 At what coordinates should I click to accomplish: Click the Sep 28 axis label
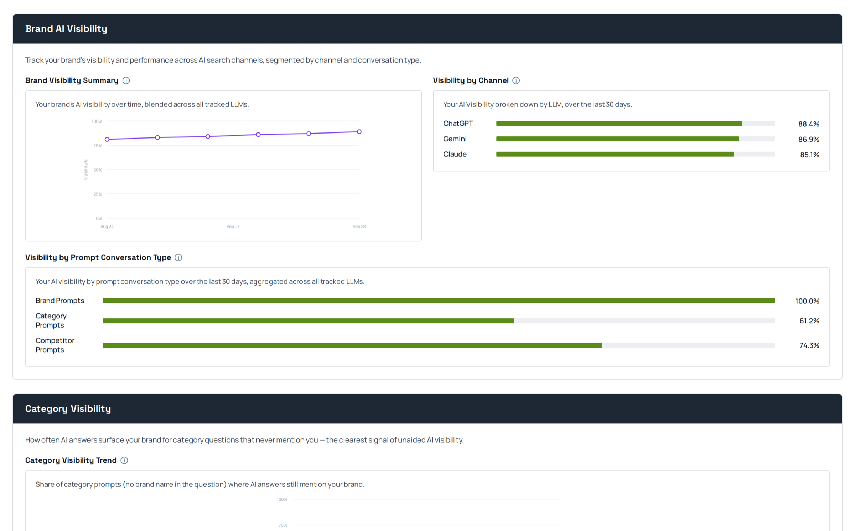(359, 227)
